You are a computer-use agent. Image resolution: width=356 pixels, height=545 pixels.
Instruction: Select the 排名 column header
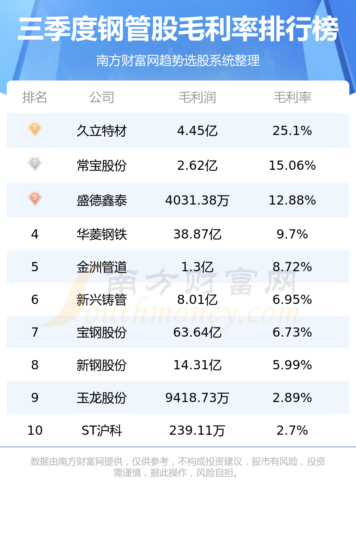coord(35,97)
